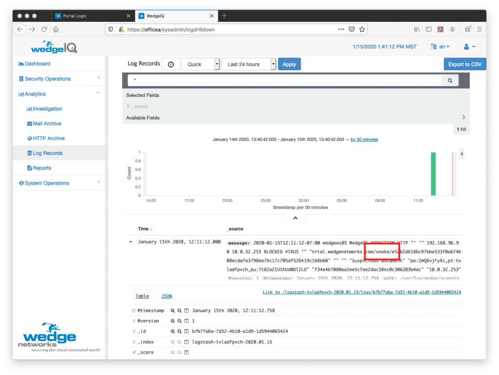Filter for value on @version row
Image resolution: width=499 pixels, height=375 pixels.
point(173,321)
